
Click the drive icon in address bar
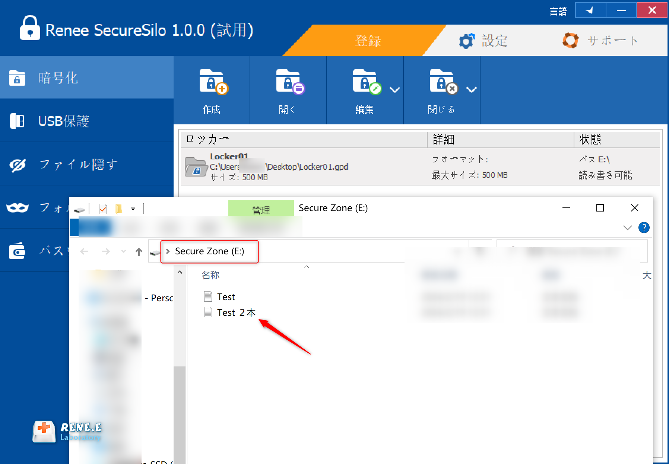(155, 253)
